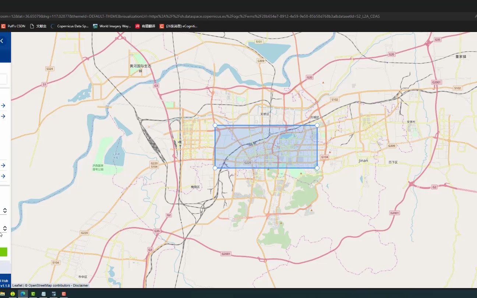Open the red C app in taskbar
The height and width of the screenshot is (298, 477).
point(64,294)
